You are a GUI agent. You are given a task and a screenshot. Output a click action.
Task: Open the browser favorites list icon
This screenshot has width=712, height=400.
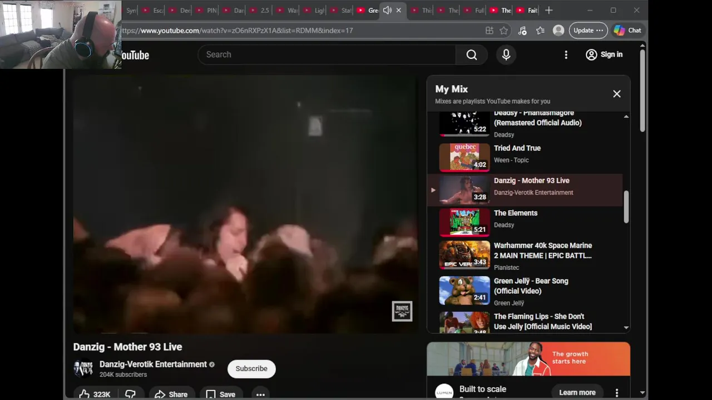[x=540, y=31]
